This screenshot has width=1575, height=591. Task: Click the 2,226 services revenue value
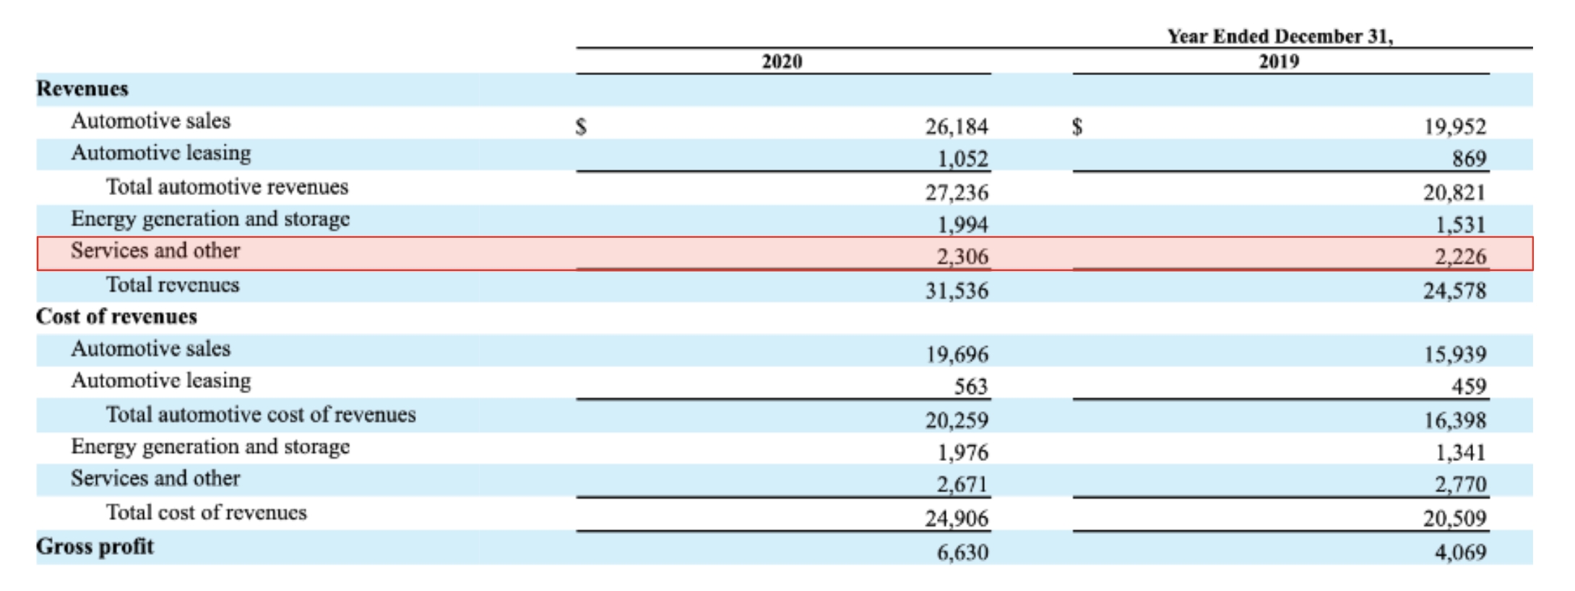tap(1460, 256)
